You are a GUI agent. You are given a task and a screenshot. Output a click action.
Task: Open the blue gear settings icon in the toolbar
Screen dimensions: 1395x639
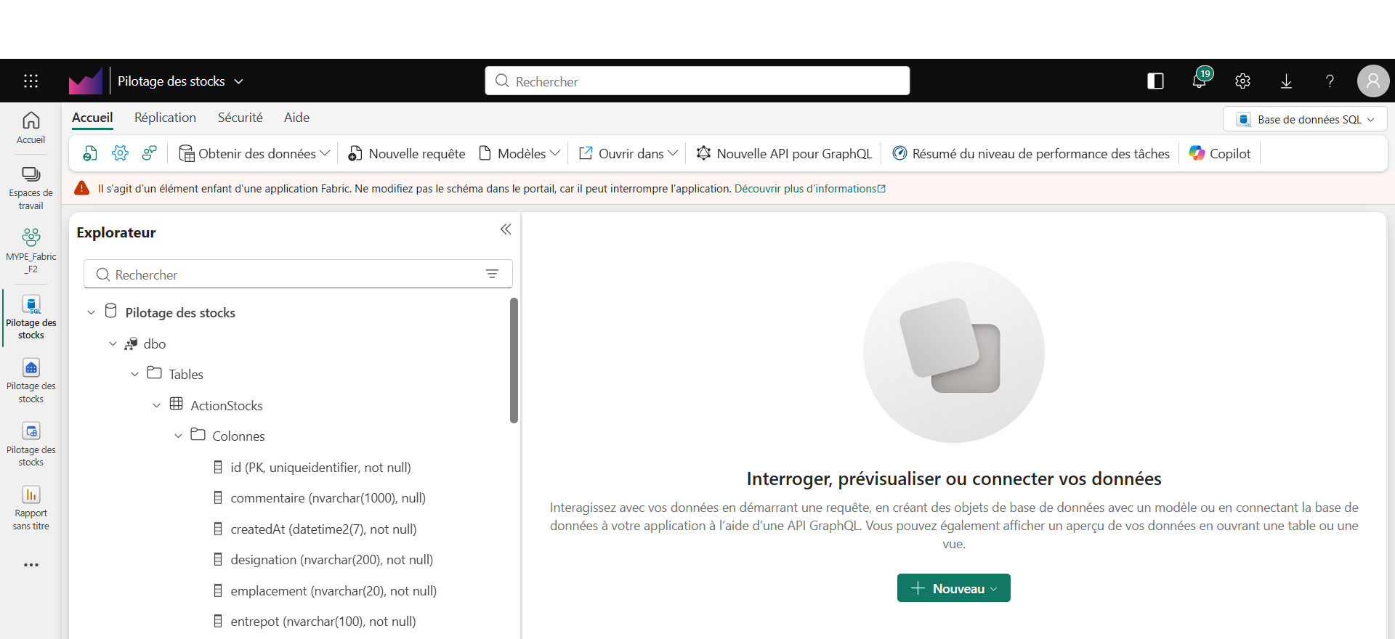pos(120,153)
